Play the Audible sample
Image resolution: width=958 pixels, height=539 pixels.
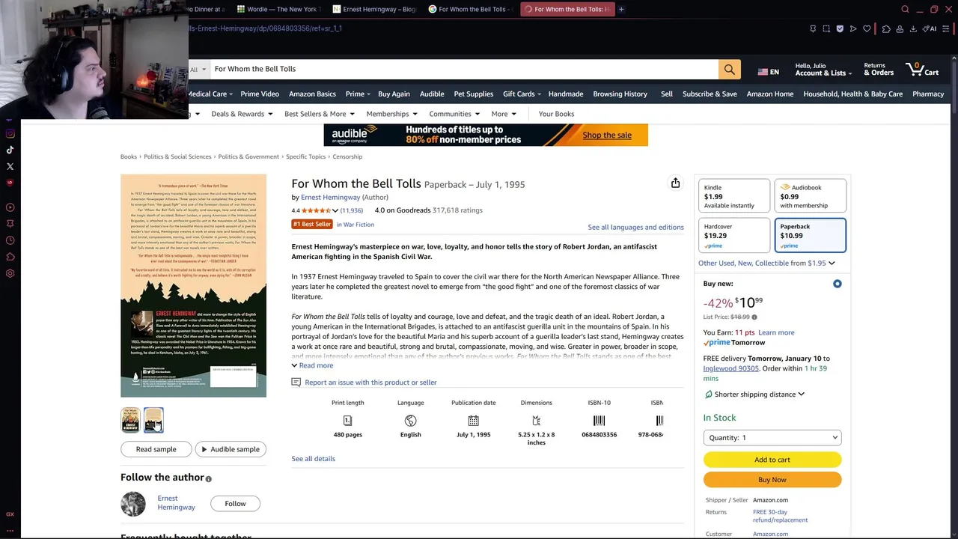pos(231,449)
